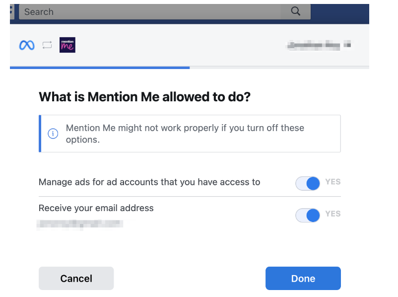Viewport: 398px width, 297px height.
Task: Click the sync arrows icon between logos
Action: coord(47,45)
